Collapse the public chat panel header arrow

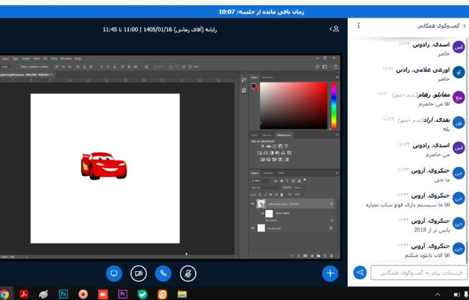(465, 26)
